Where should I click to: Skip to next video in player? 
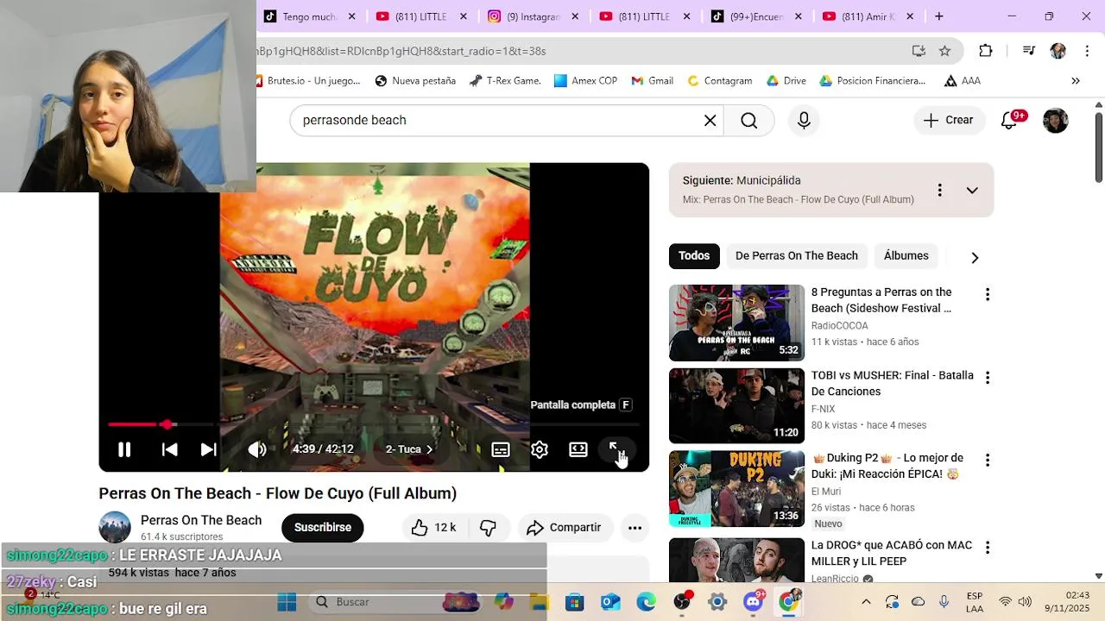[x=208, y=449]
